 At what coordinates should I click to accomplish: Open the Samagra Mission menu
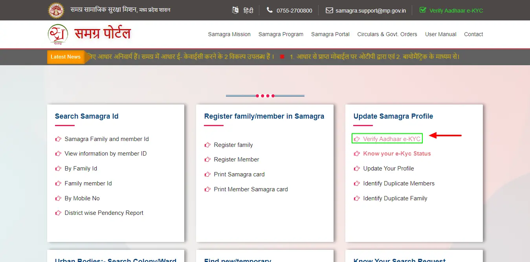click(229, 34)
